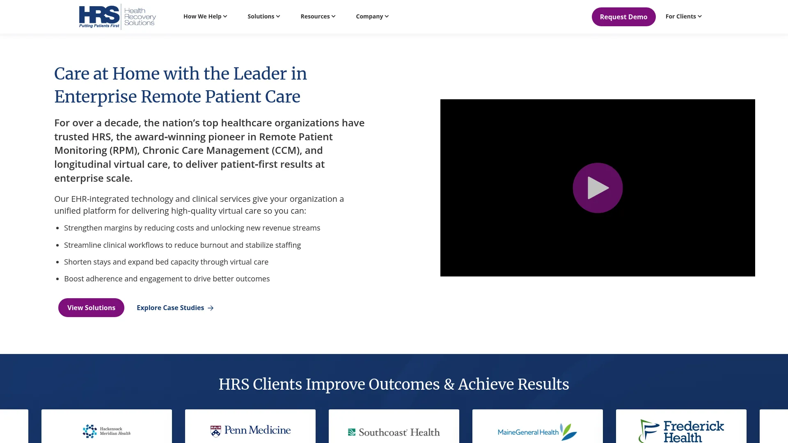Expand the Solutions dropdown
The height and width of the screenshot is (443, 788).
[x=263, y=16]
